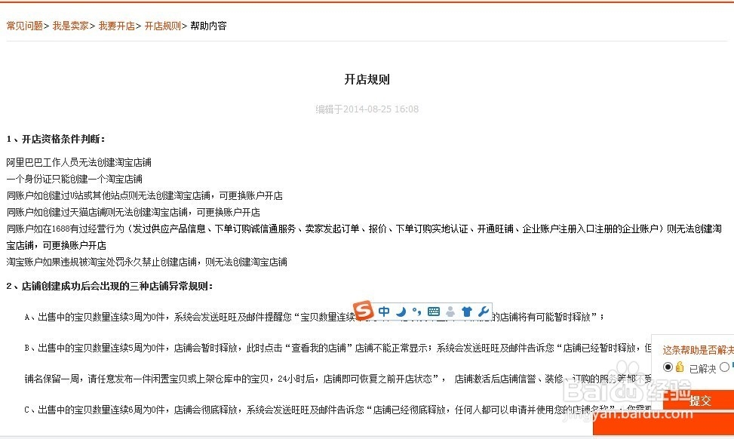This screenshot has height=439, width=734.
Task: Click the edit date 编辑于2014-08-25 16:08
Action: coord(367,109)
